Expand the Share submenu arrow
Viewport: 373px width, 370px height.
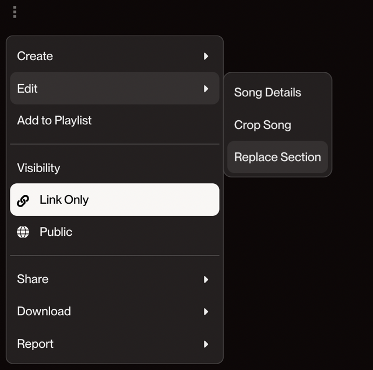coord(206,280)
